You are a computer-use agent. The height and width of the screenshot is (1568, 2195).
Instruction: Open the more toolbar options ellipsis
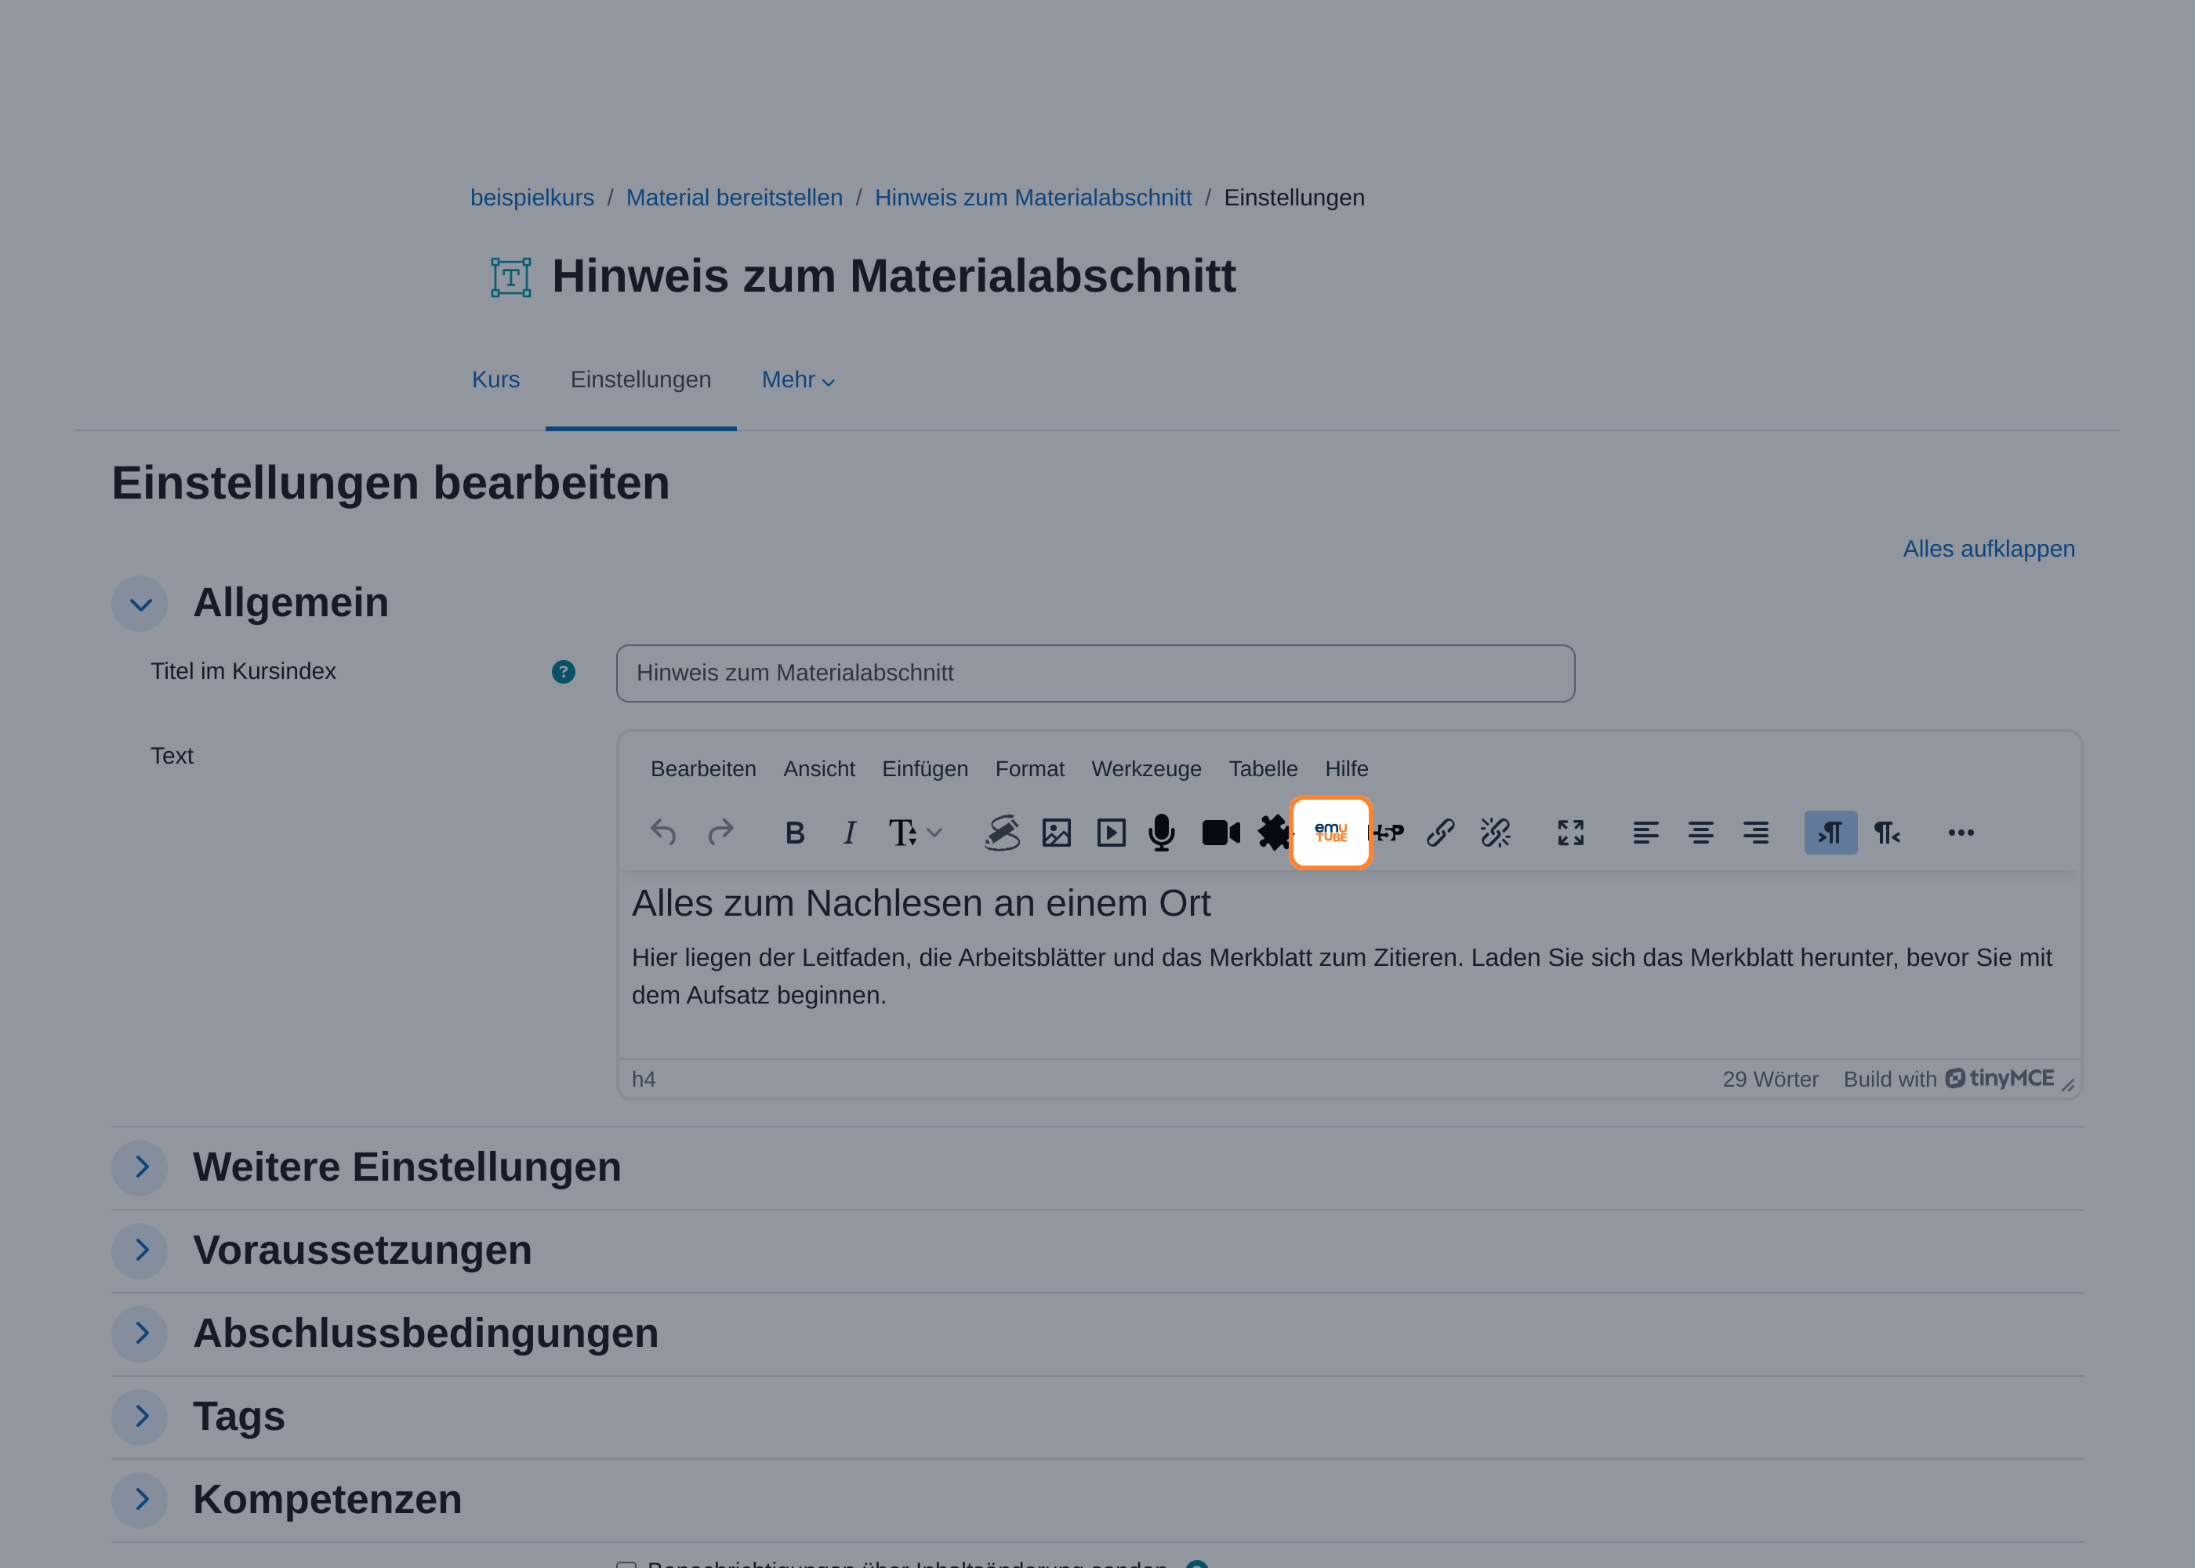pyautogui.click(x=1961, y=833)
